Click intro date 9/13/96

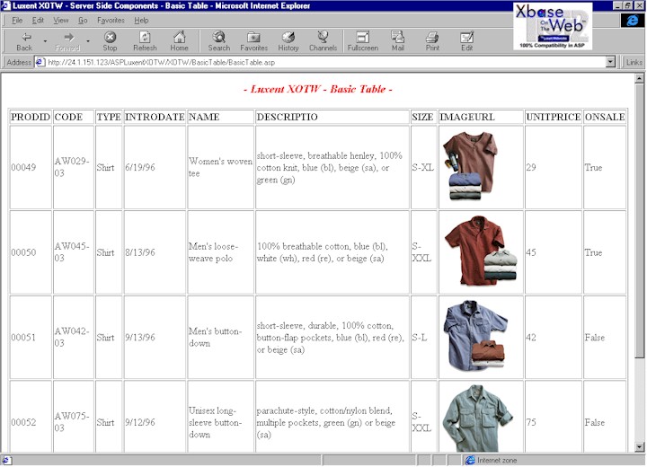coord(140,337)
